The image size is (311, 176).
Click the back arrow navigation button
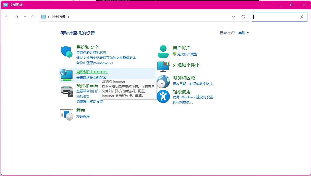tap(7, 17)
